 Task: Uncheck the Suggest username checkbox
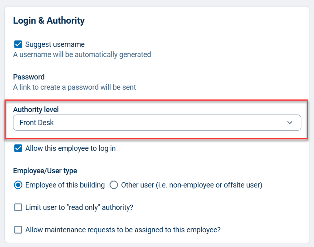[x=18, y=44]
